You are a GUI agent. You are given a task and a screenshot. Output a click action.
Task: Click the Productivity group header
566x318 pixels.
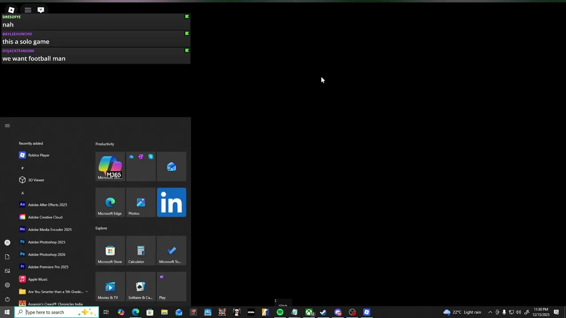click(x=105, y=144)
